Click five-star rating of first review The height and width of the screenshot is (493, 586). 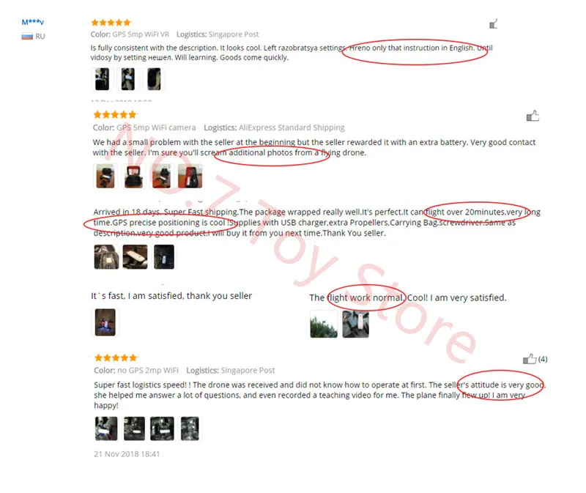pos(111,23)
